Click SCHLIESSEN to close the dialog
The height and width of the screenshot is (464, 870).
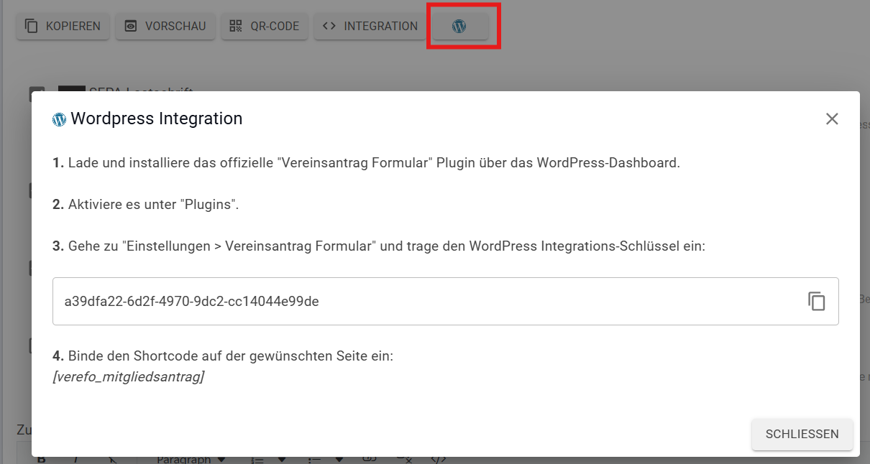tap(802, 435)
